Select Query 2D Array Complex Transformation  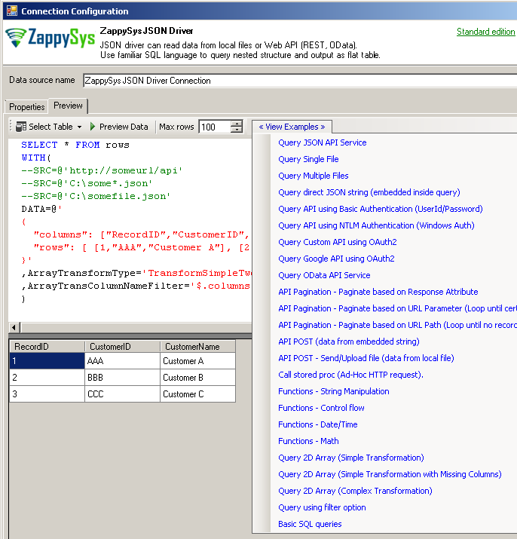pyautogui.click(x=355, y=491)
